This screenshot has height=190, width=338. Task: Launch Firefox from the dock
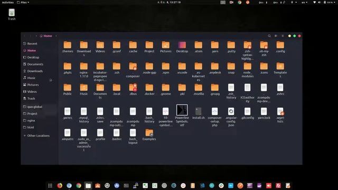click(60, 185)
